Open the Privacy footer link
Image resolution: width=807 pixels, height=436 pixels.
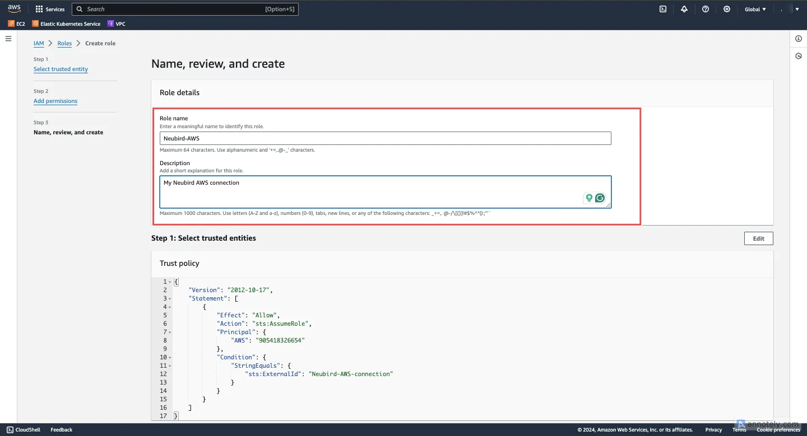[x=713, y=430]
